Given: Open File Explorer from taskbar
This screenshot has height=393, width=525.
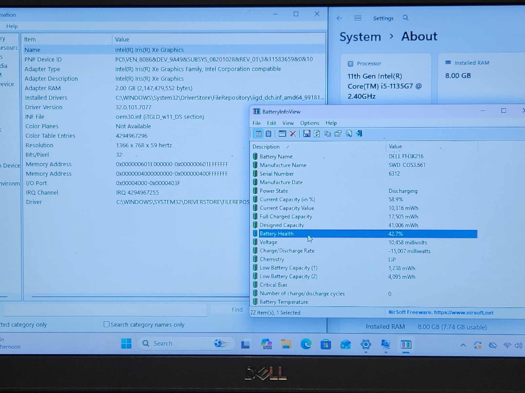Looking at the screenshot, I should (286, 344).
